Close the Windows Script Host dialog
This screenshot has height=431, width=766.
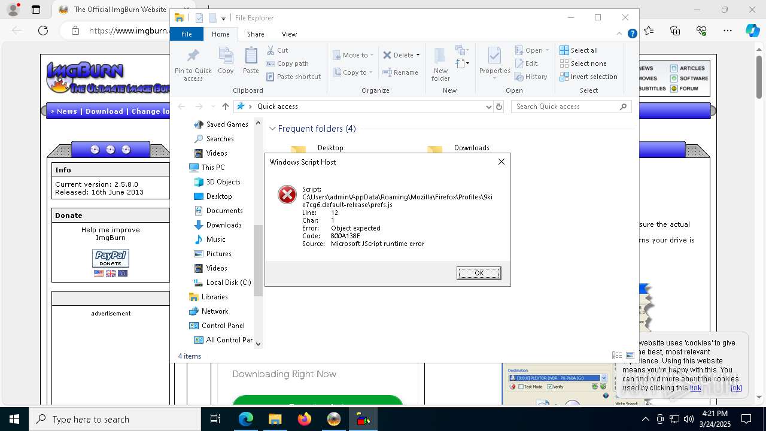501,162
